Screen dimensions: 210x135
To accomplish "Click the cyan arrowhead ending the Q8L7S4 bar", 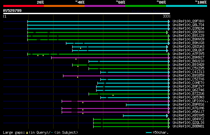I will 169,25.
